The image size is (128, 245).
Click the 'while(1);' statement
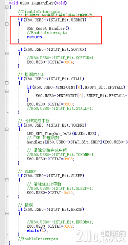pyautogui.click(x=38, y=230)
